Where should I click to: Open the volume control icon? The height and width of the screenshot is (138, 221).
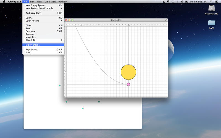point(182,2)
